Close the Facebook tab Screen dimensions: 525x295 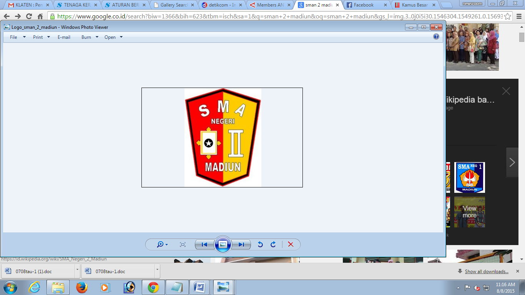click(x=385, y=5)
